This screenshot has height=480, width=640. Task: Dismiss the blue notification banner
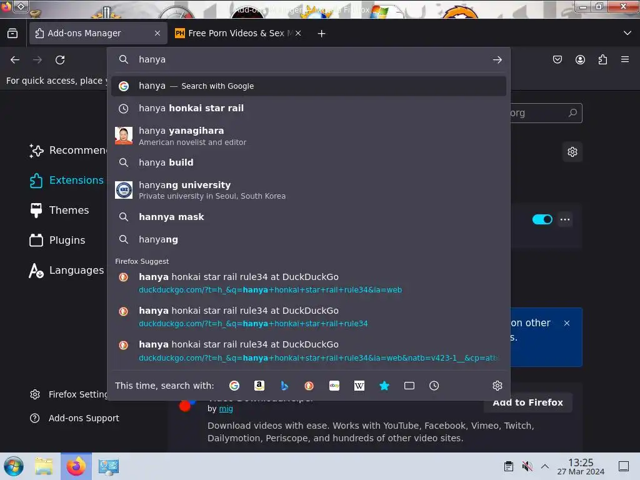click(x=566, y=323)
